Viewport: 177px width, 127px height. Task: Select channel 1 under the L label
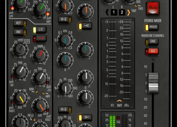point(114,12)
